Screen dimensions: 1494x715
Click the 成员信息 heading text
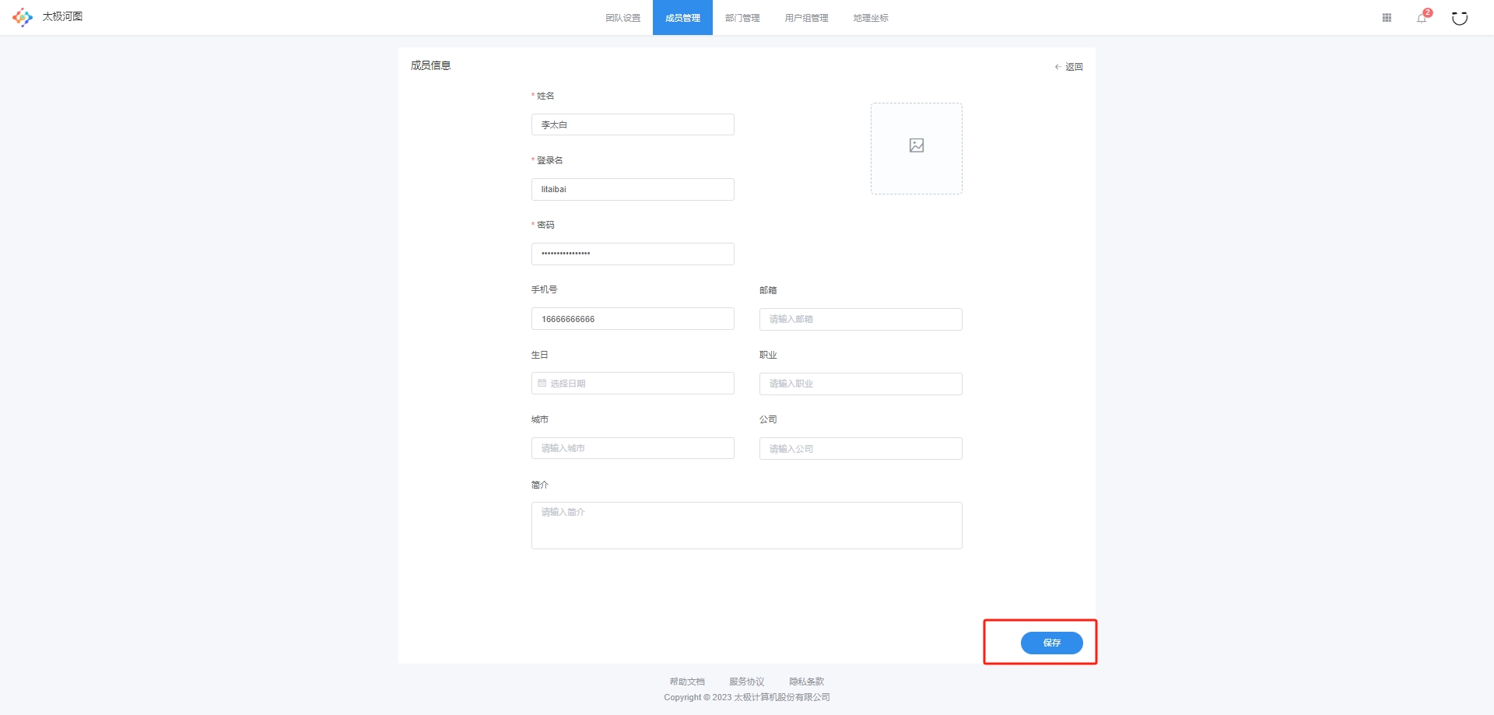click(x=430, y=65)
